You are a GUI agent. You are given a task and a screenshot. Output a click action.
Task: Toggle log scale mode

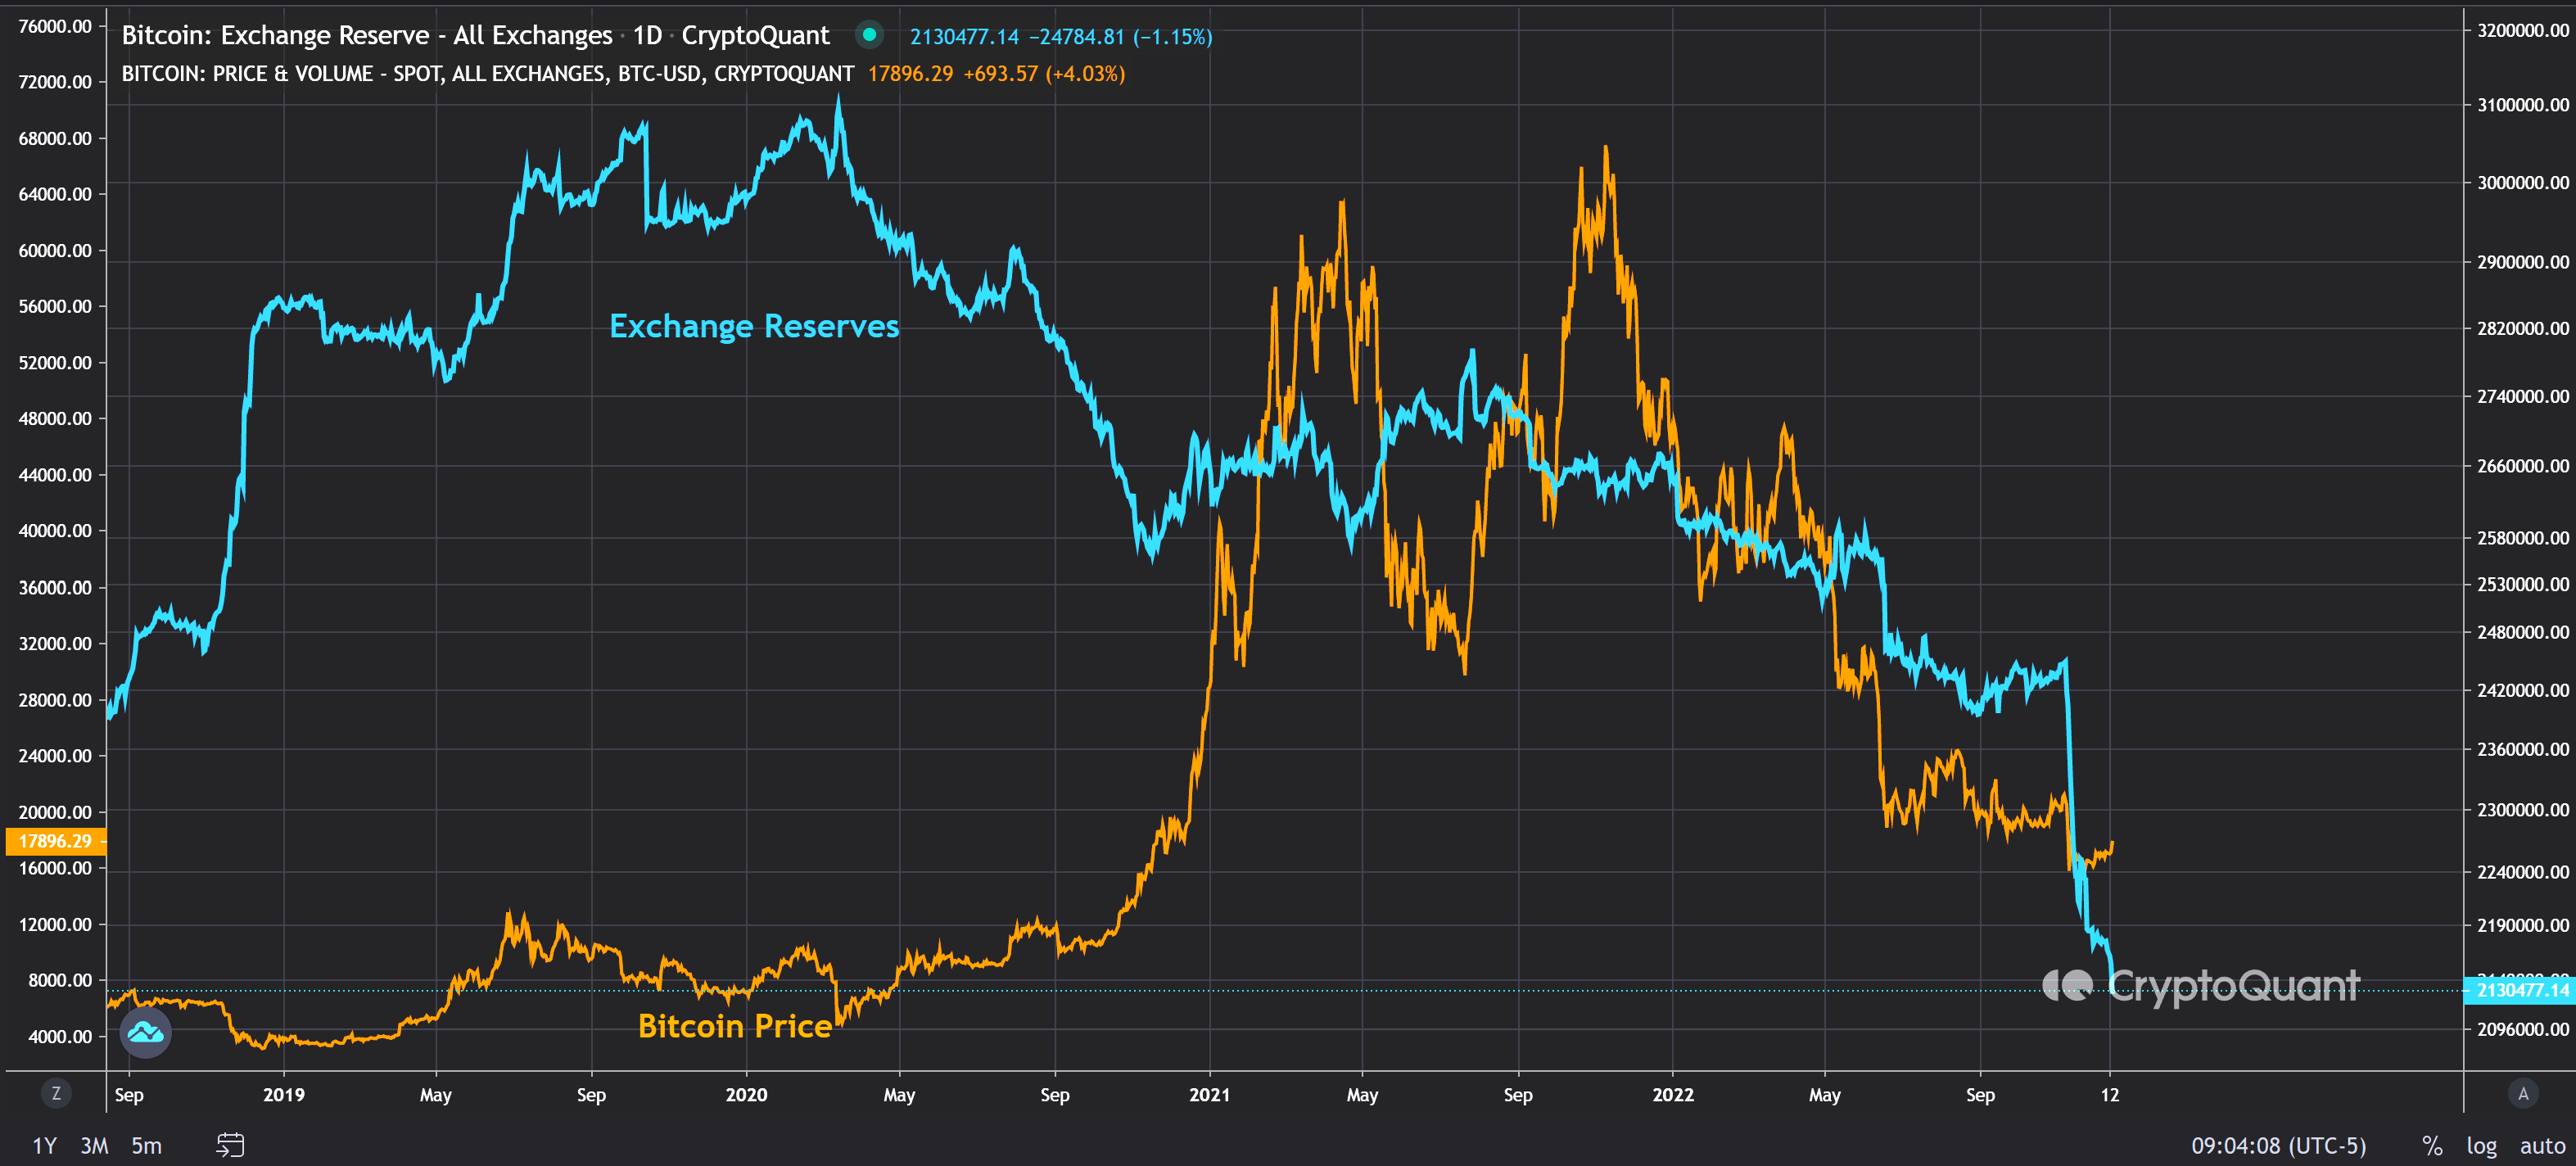point(2481,1145)
